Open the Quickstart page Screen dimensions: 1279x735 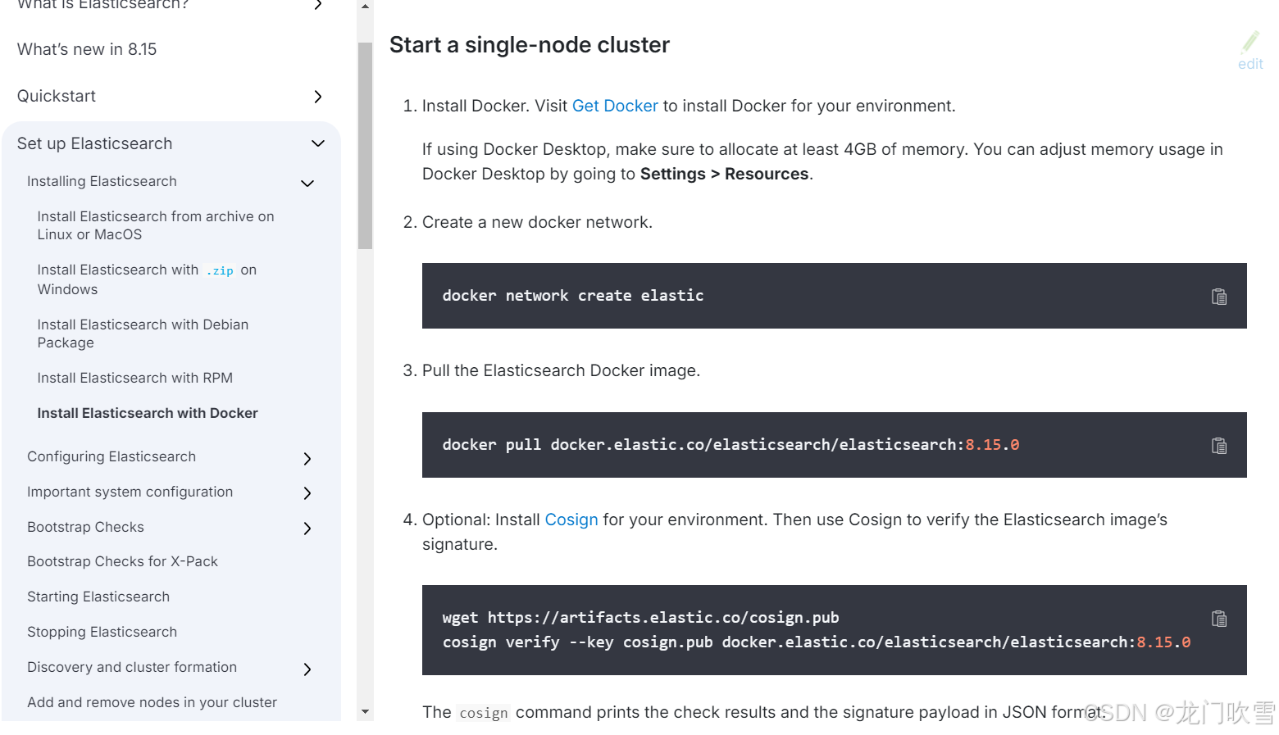pyautogui.click(x=57, y=96)
